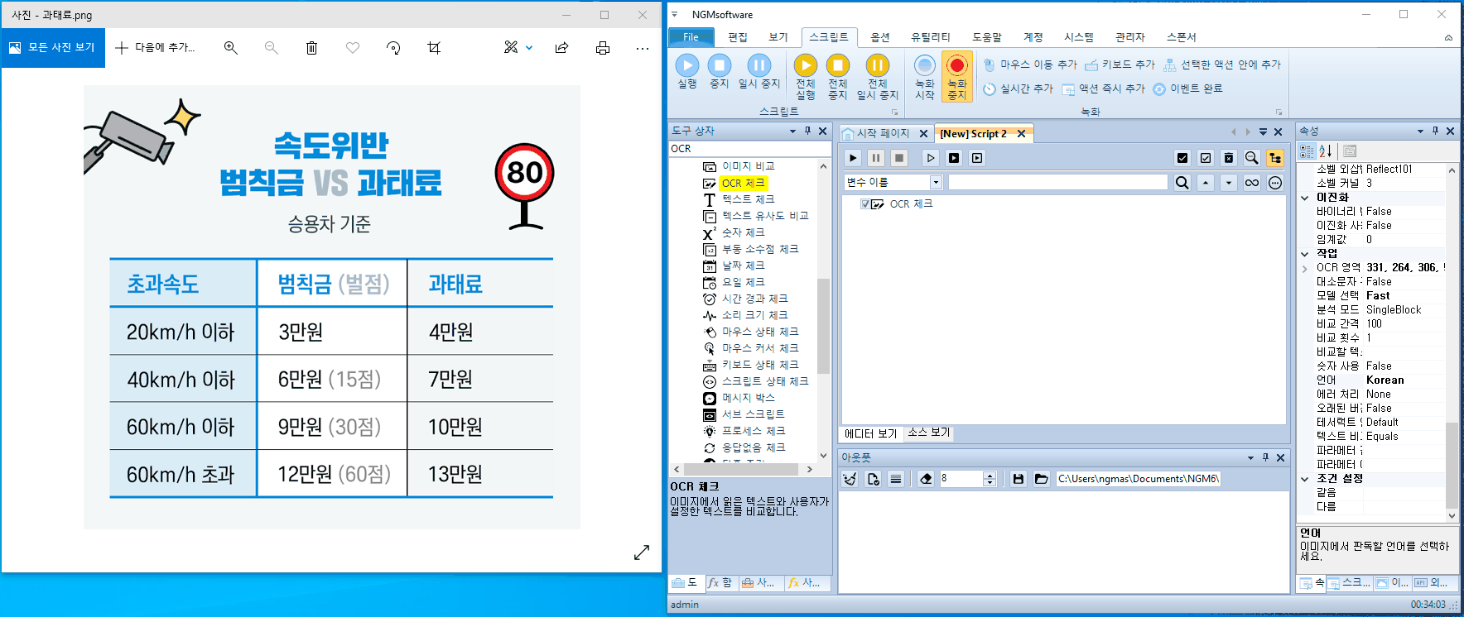Increase the output font size stepper
The height and width of the screenshot is (617, 1464).
(989, 476)
